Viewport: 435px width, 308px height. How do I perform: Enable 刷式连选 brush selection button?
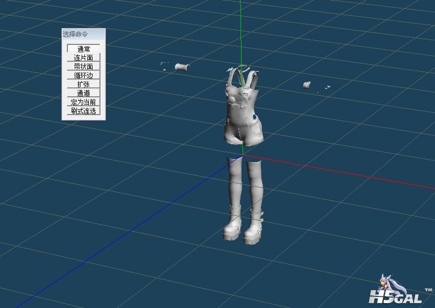(84, 111)
